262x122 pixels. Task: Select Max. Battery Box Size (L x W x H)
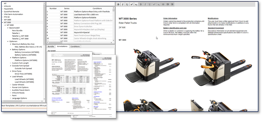(28, 47)
